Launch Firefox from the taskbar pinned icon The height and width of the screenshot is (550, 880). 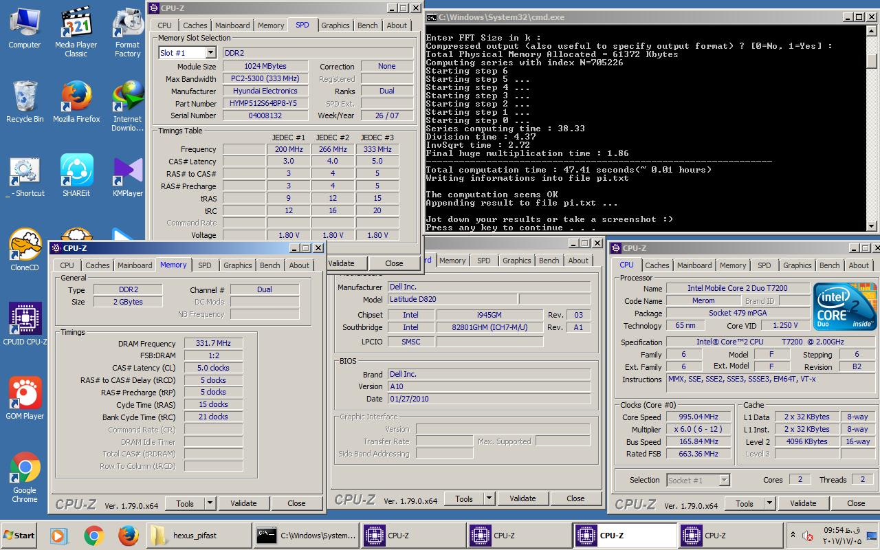point(129,536)
